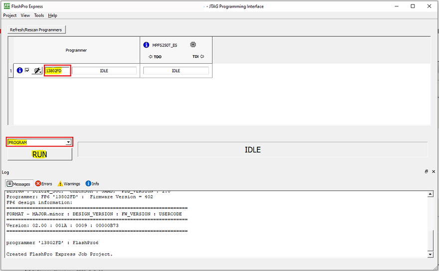Show the Info filter in Log
This screenshot has width=439, height=271.
pyautogui.click(x=92, y=184)
